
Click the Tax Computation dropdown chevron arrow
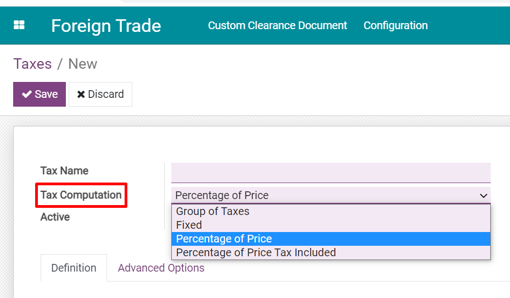[483, 196]
